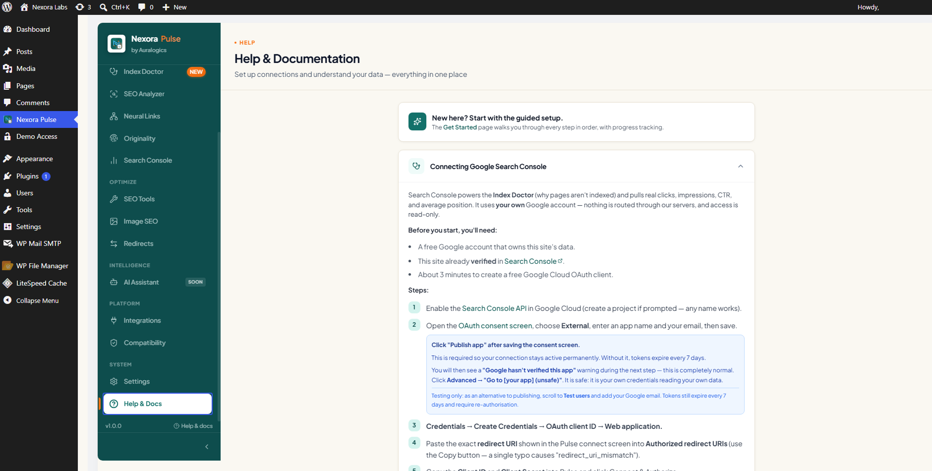Click the v1.0.0 version label
Viewport: 932px width, 471px height.
point(114,426)
